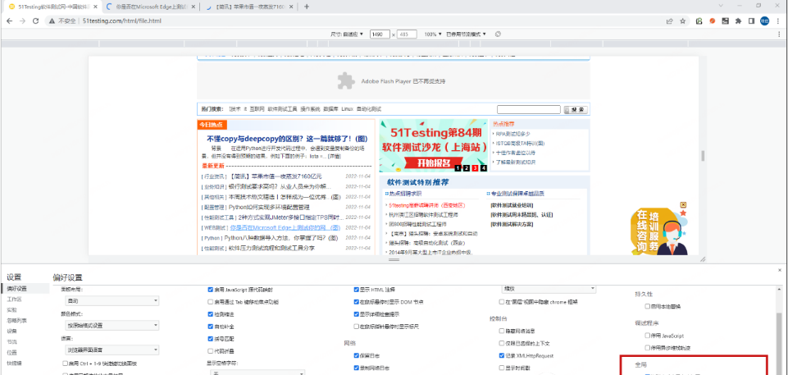Open the Python配置管理 article link
Viewport: 788px width, 375px height.
[x=270, y=207]
